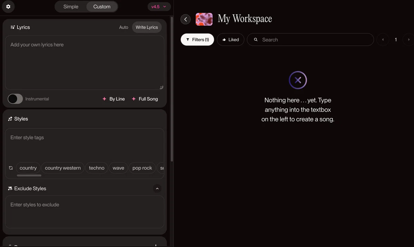Add the country western style tag
Viewport: 414px width, 247px height.
[x=63, y=168]
